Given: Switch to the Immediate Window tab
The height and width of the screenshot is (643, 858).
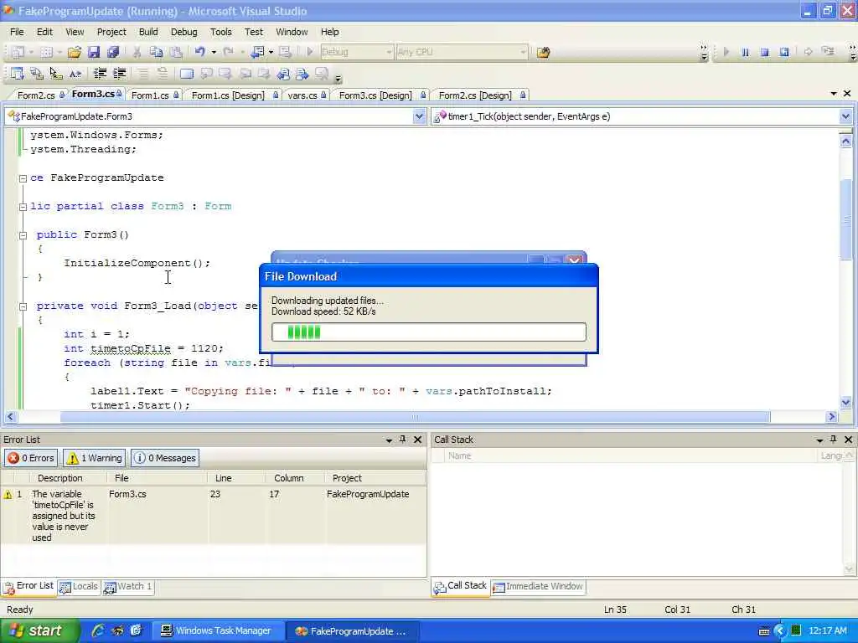Looking at the screenshot, I should [539, 587].
